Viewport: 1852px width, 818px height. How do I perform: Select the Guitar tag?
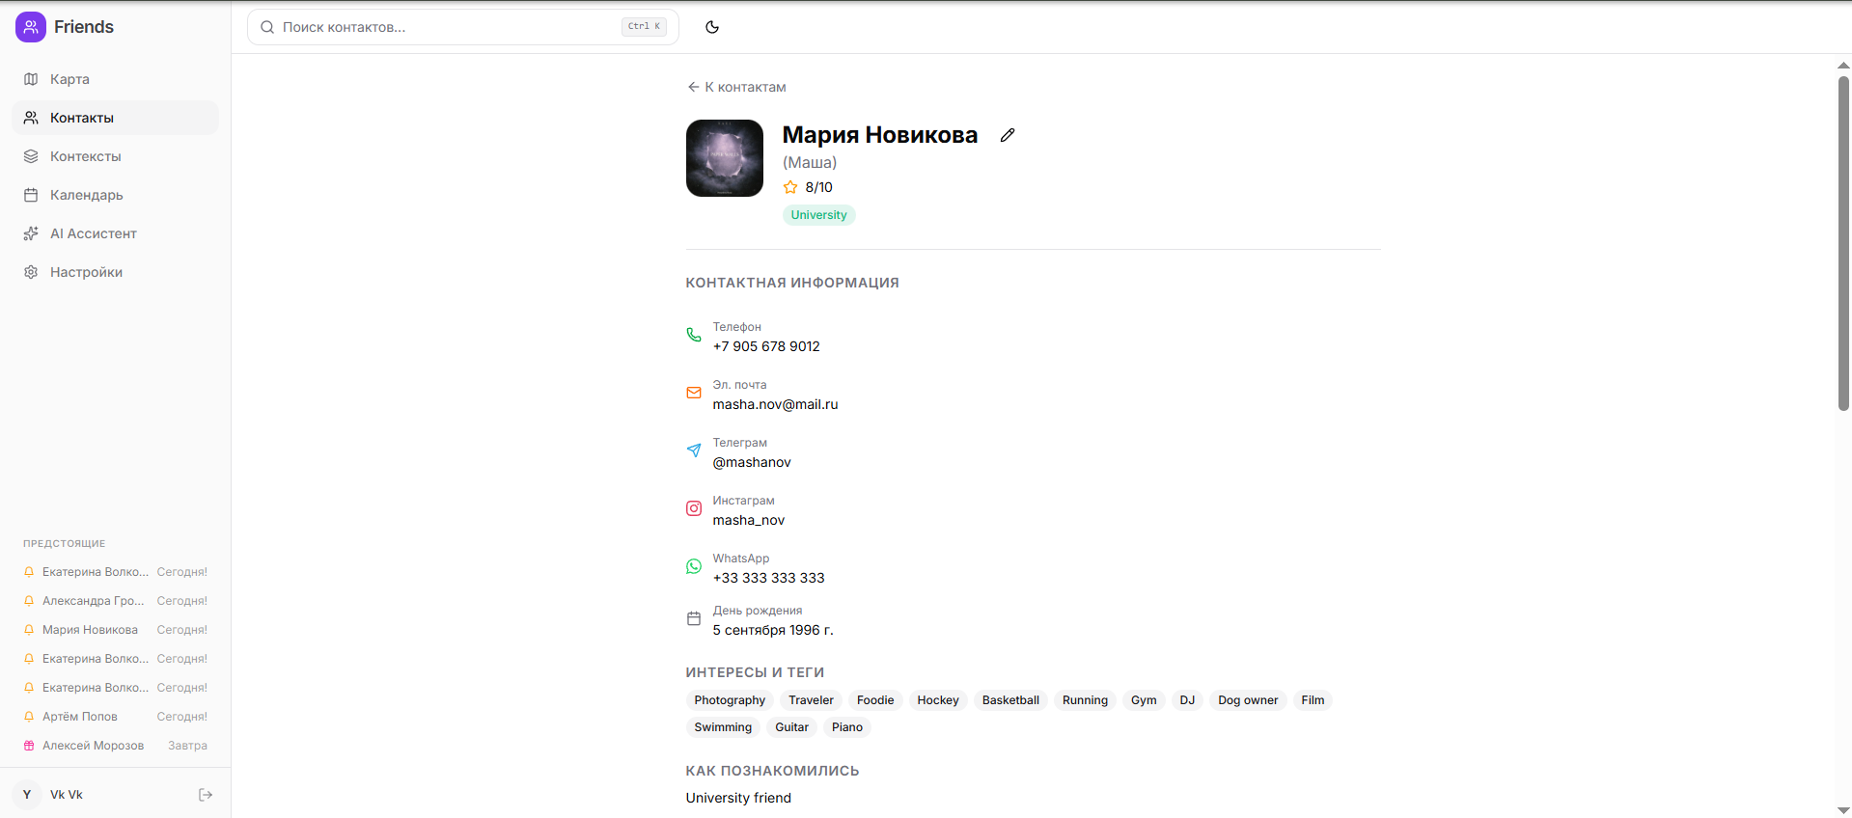791,727
